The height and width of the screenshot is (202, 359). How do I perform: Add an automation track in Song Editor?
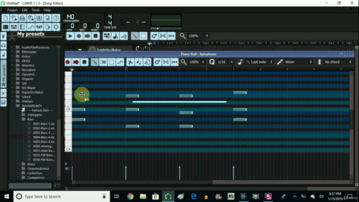click(x=124, y=36)
